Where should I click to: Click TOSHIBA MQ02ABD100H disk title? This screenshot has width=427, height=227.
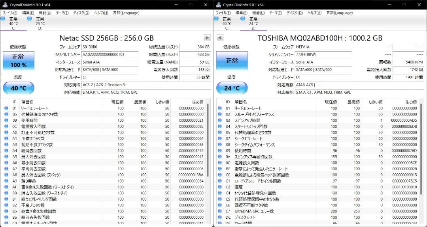coord(320,38)
